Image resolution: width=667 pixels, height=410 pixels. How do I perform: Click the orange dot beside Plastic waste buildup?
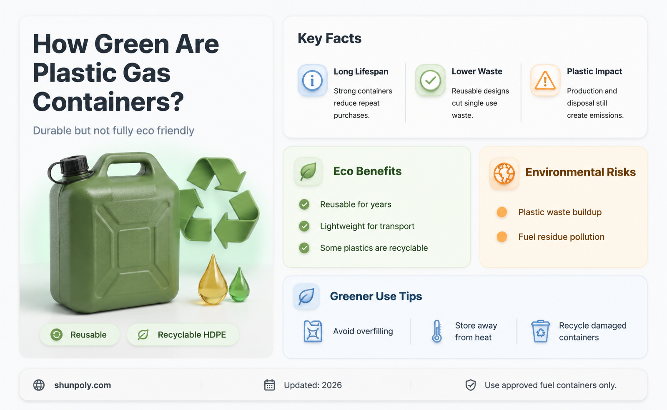502,212
